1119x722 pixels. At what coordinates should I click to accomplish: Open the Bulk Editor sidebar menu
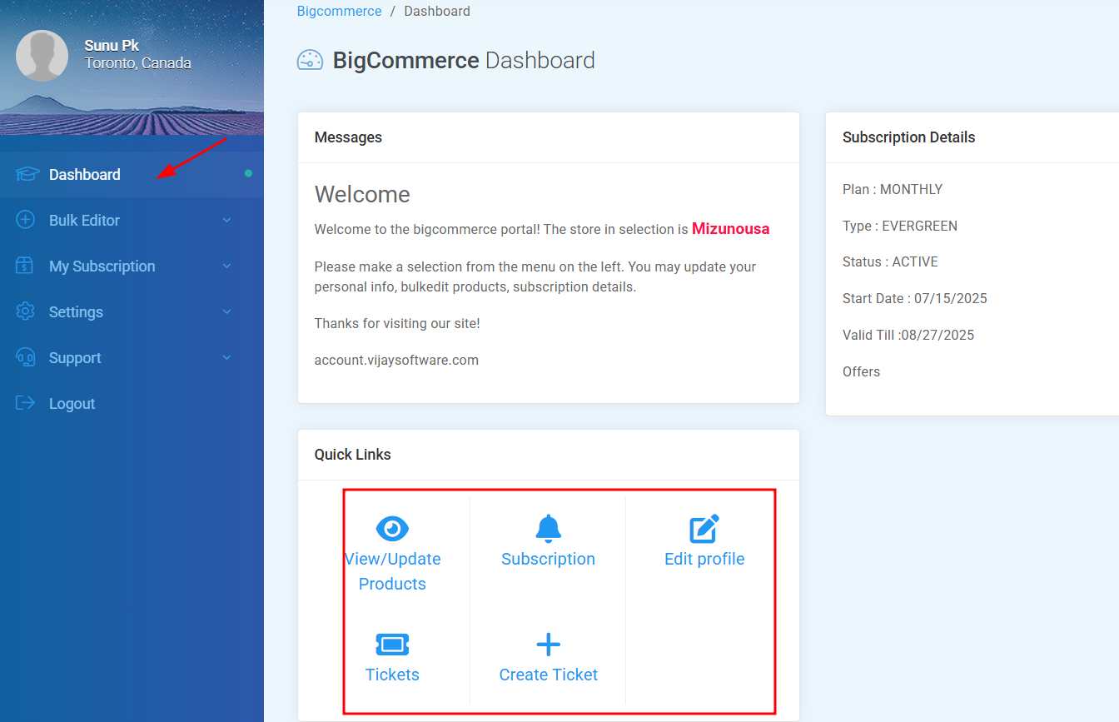pos(132,220)
